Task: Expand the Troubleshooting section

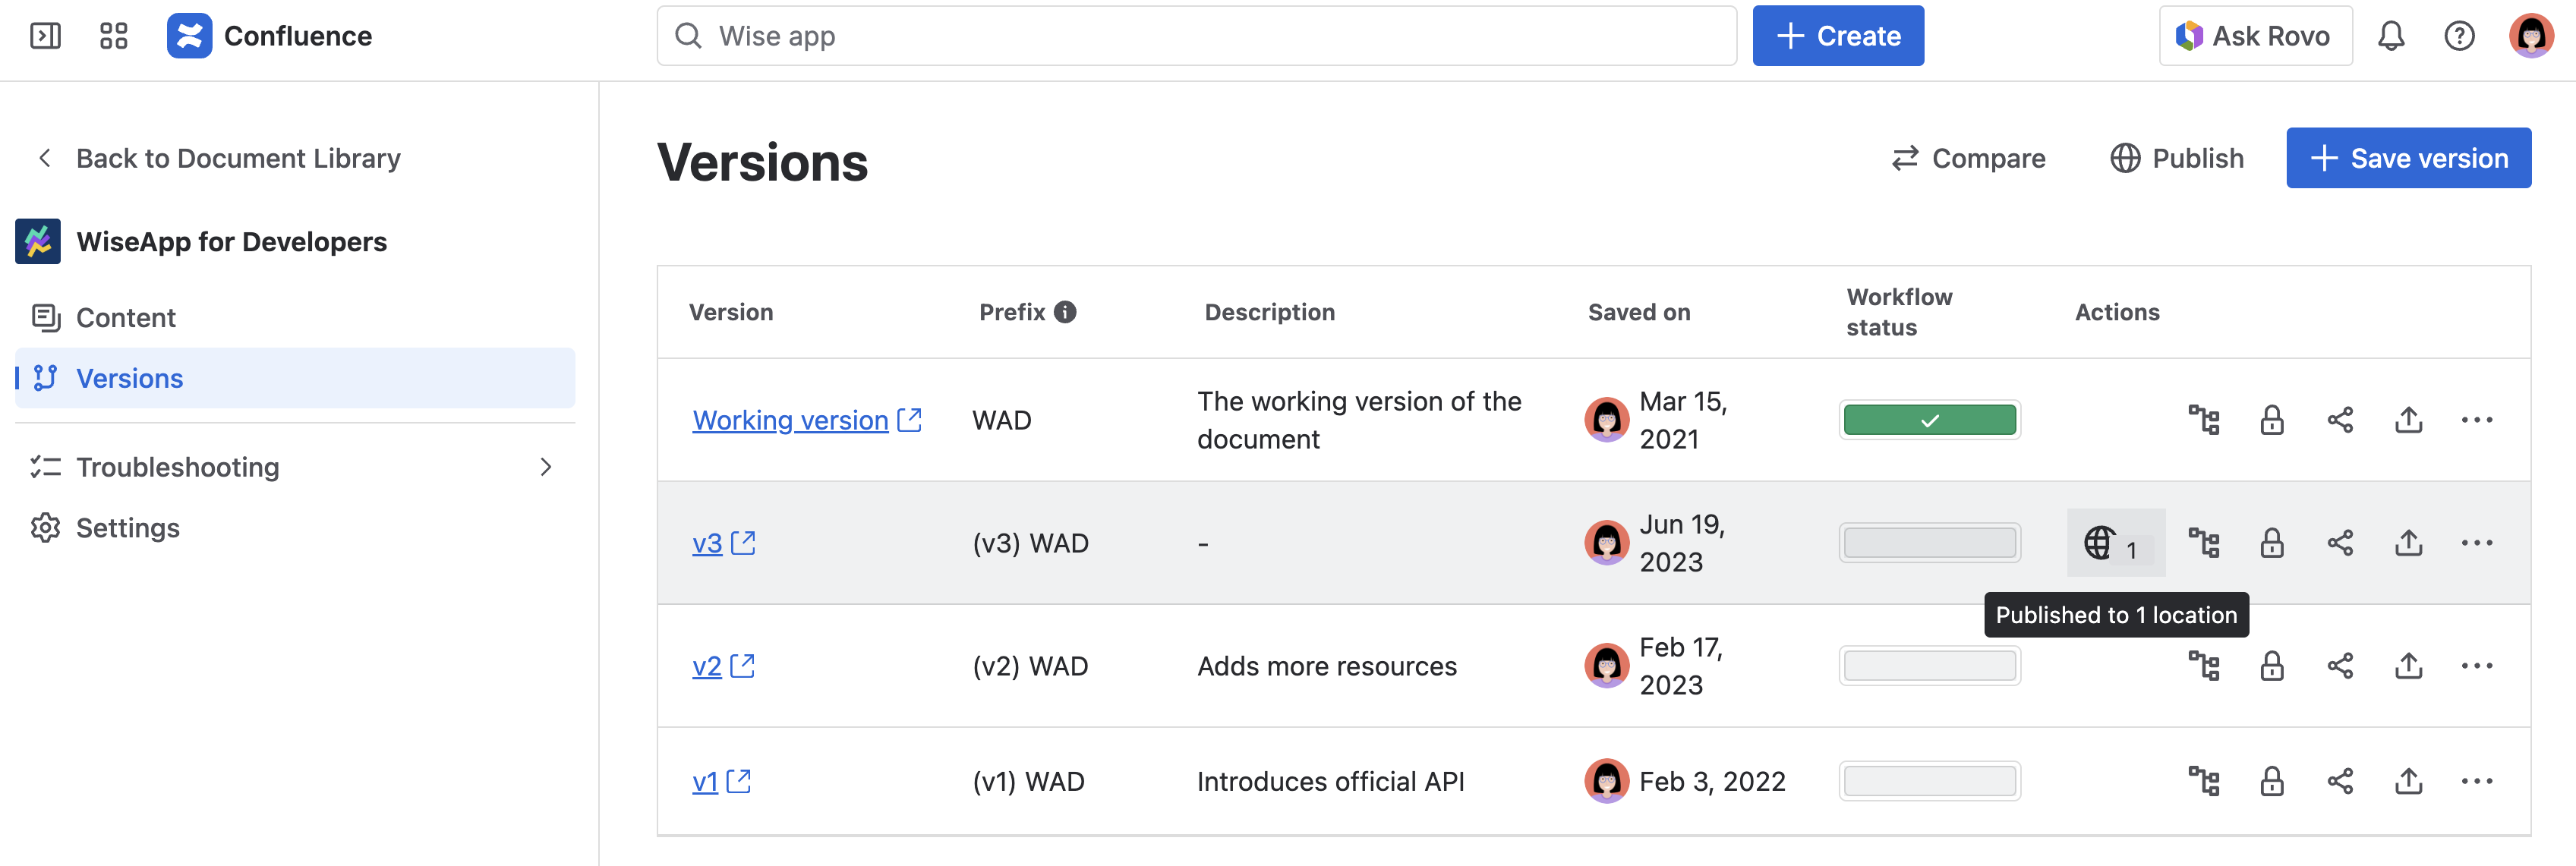Action: 546,466
